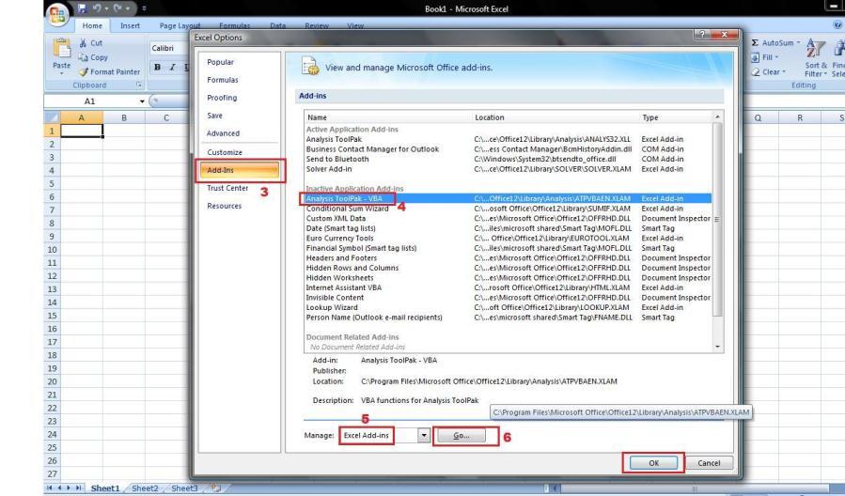Viewport: 845px width, 496px height.
Task: Click the Paste clipboard icon
Action: 61,48
